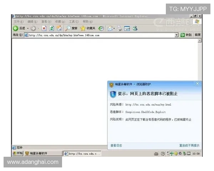Open the Back button history dropdown
The image size is (214, 171).
pos(28,28)
